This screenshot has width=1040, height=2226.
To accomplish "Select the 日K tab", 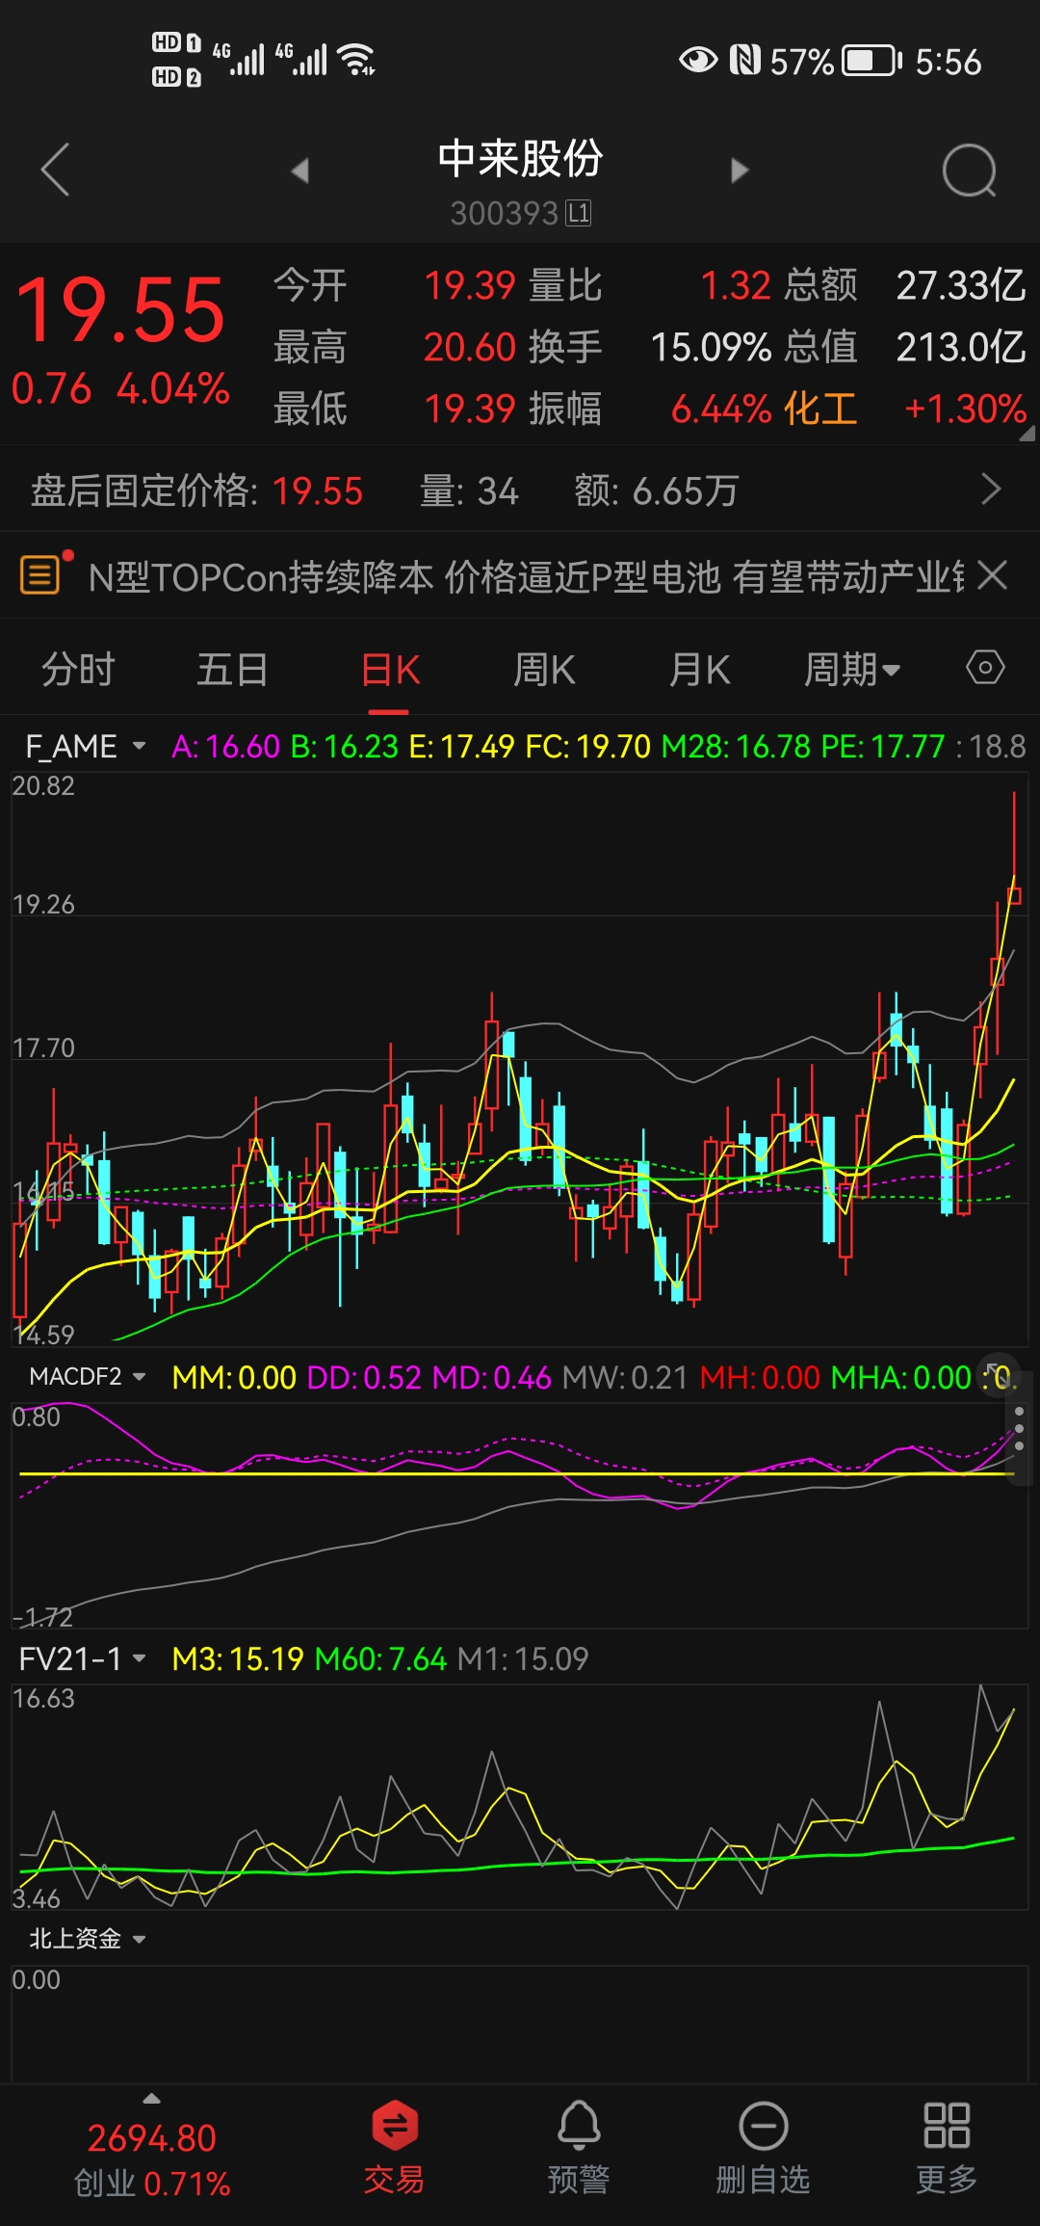I will click(390, 669).
